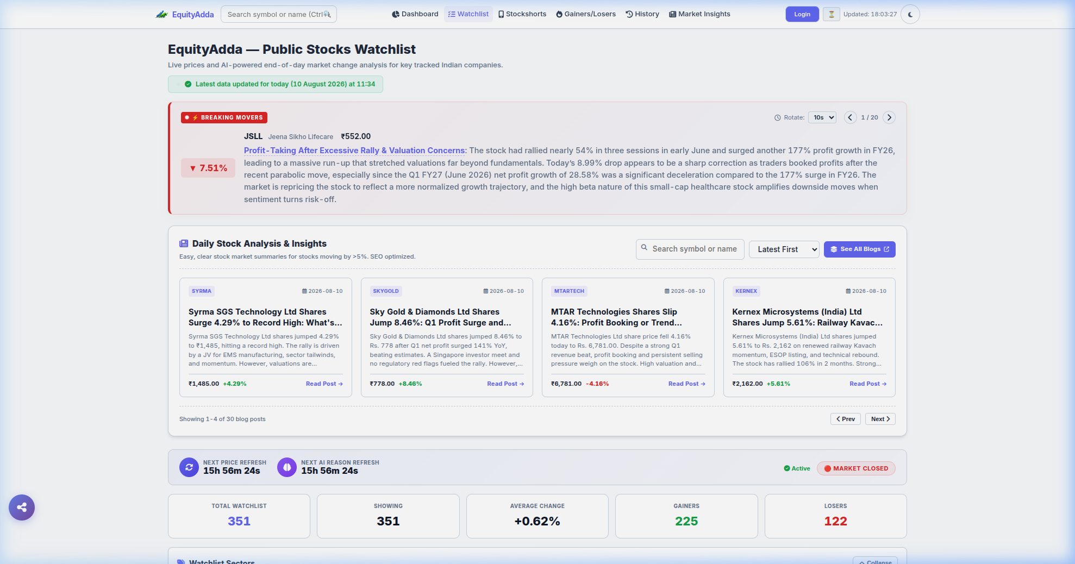Click the EquityAdda logo icon
The height and width of the screenshot is (564, 1075).
pyautogui.click(x=161, y=14)
